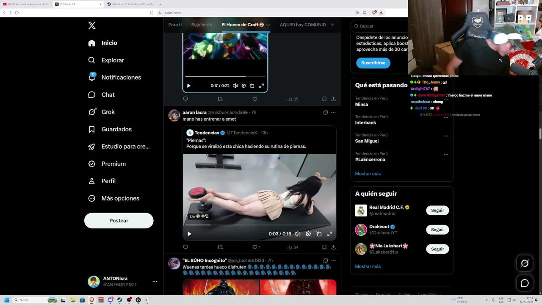The image size is (542, 305).
Task: Seek on the top video progress bar
Action: click(x=225, y=77)
